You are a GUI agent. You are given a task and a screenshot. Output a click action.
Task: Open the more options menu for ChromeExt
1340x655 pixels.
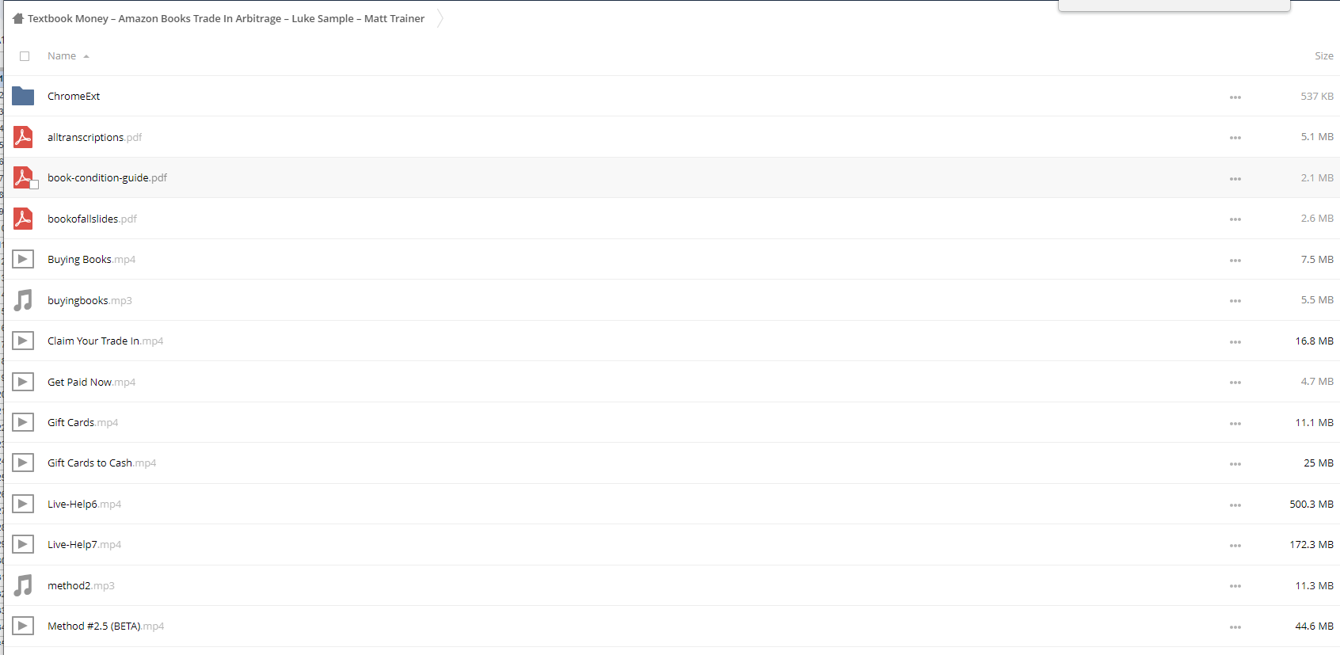tap(1235, 97)
